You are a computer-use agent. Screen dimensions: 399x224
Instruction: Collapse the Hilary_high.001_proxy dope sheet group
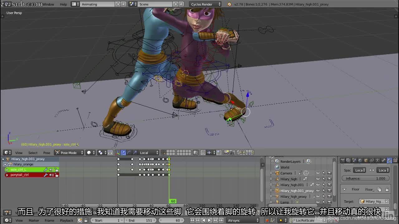3,159
